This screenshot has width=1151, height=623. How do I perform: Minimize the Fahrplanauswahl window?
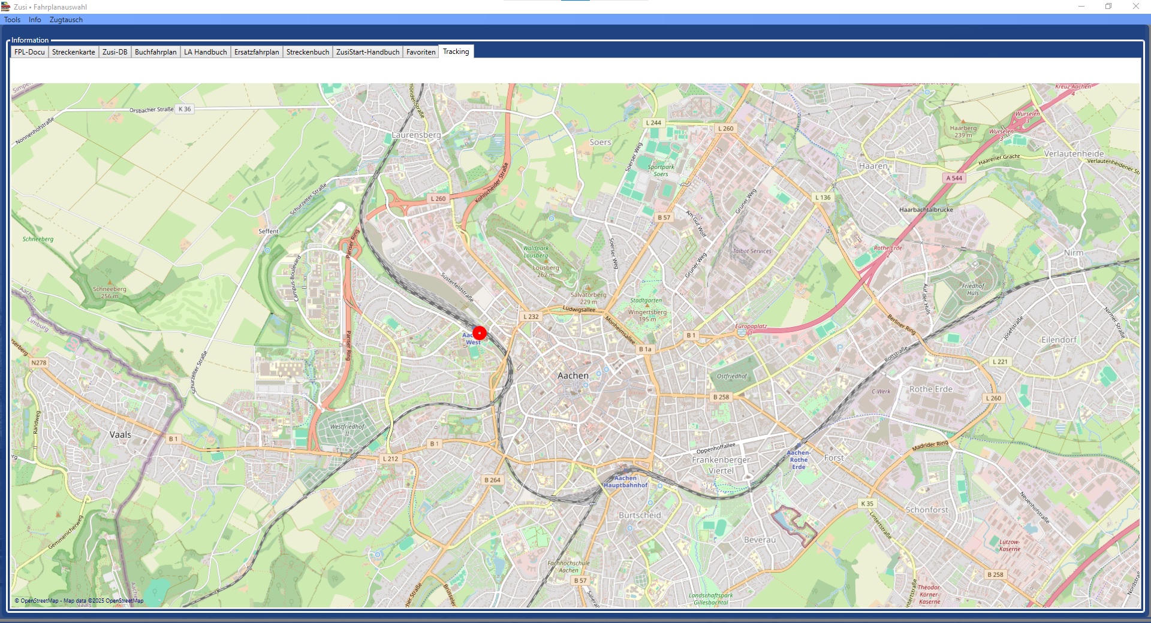[1081, 7]
